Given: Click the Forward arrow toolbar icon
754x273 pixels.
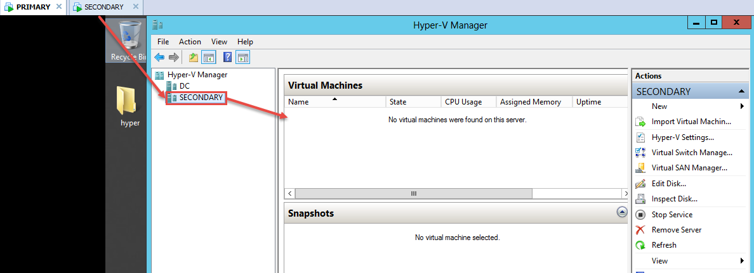Looking at the screenshot, I should click(174, 58).
